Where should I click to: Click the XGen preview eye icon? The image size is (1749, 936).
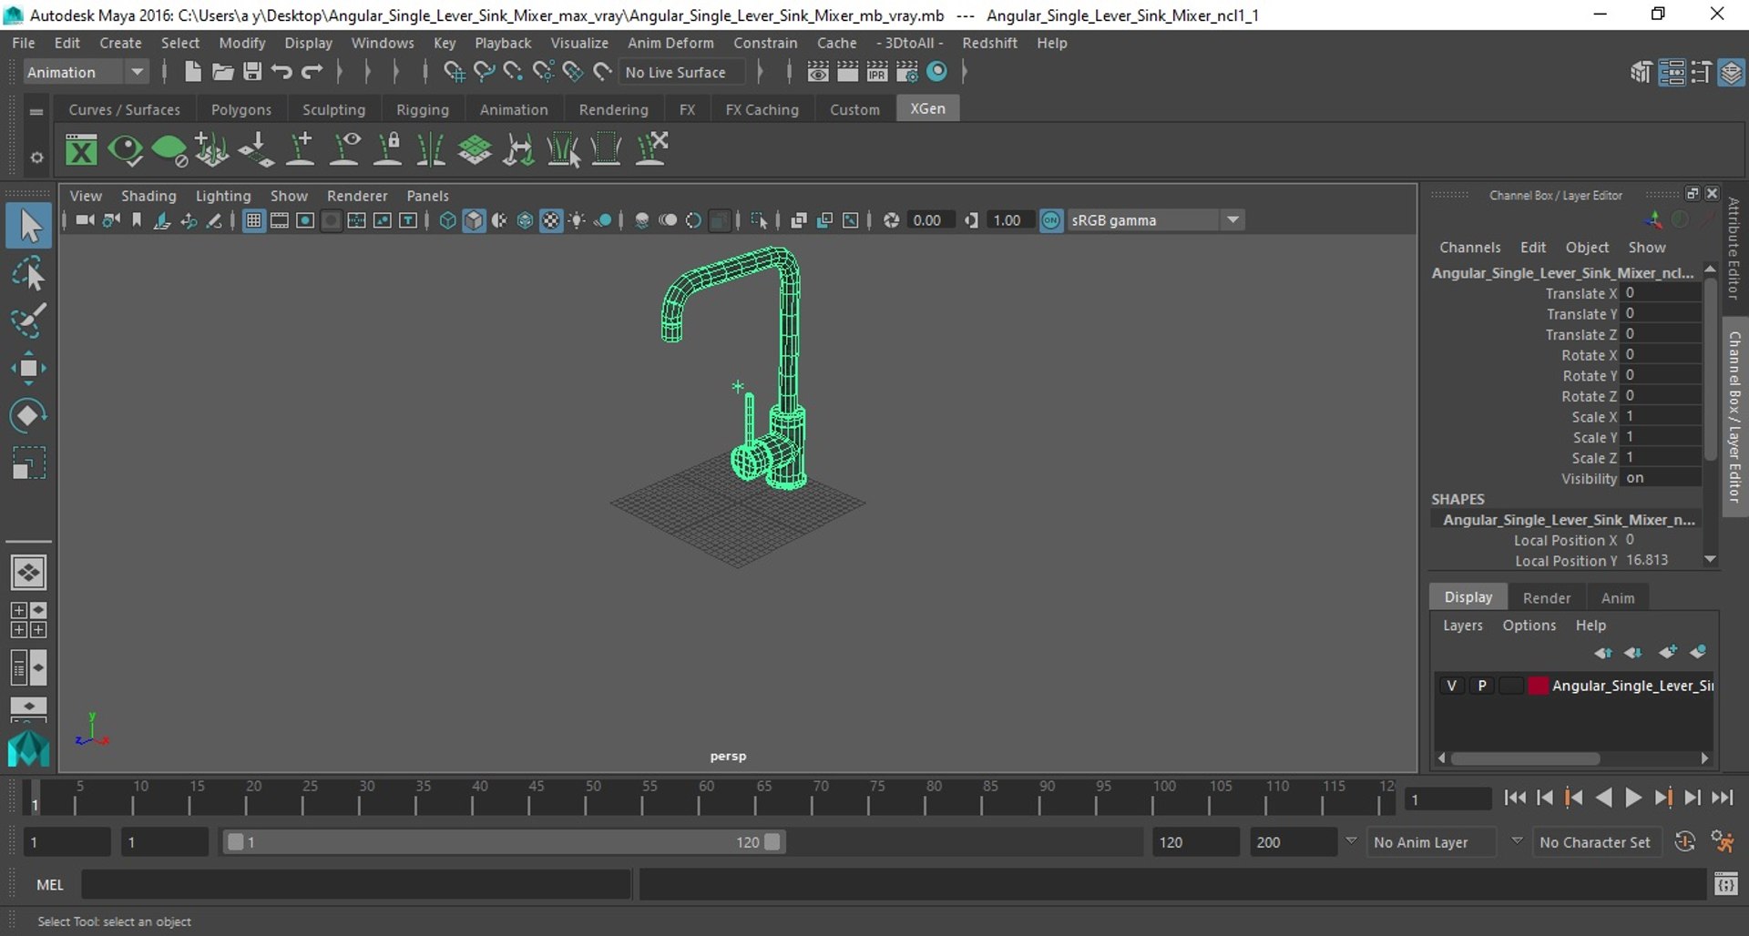pyautogui.click(x=125, y=149)
